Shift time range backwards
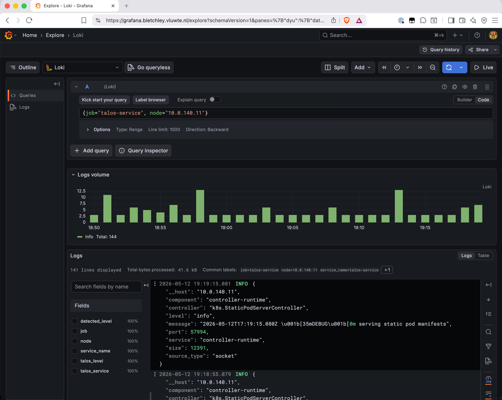This screenshot has height=400, width=502. pyautogui.click(x=384, y=68)
